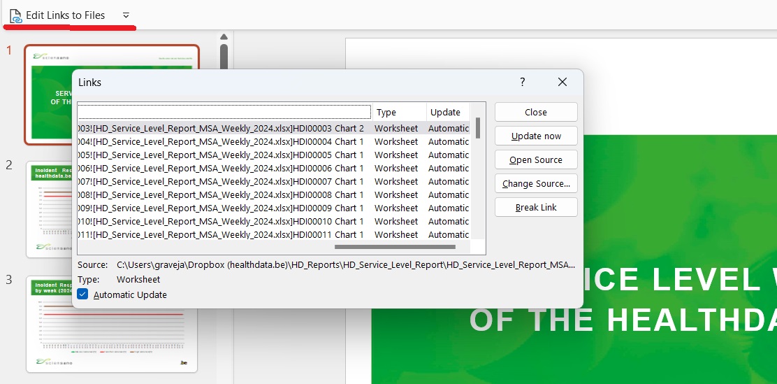Click the links list horizontal scrollbar
This screenshot has height=384, width=777.
click(395, 246)
